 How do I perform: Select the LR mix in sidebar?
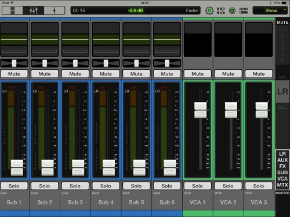tap(282, 91)
